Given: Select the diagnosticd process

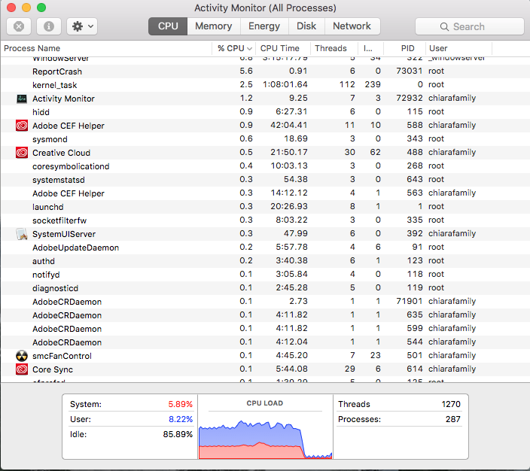Looking at the screenshot, I should (x=265, y=288).
